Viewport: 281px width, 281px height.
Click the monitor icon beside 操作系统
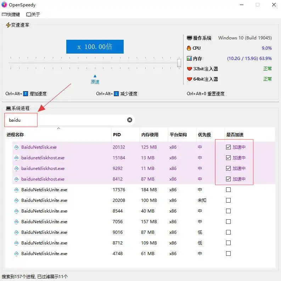[x=189, y=38]
